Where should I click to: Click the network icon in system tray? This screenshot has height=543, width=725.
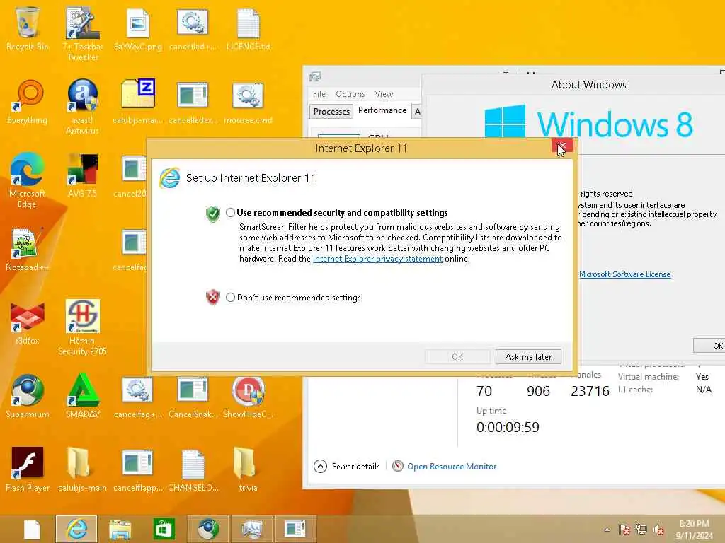point(641,530)
